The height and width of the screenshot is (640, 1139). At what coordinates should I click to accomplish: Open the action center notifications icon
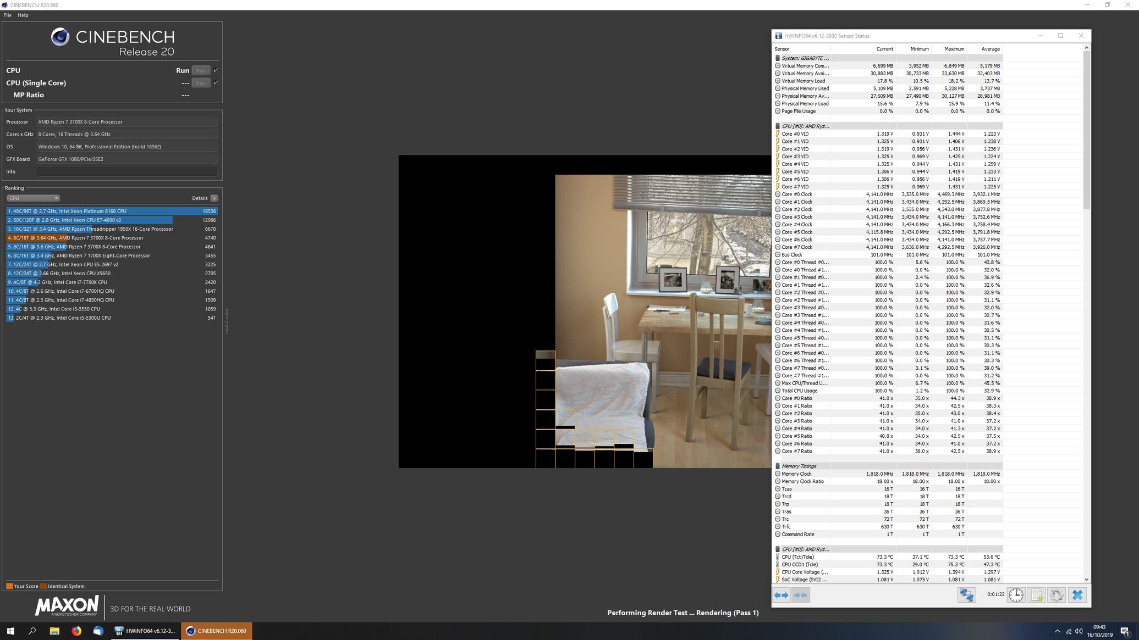click(1125, 631)
